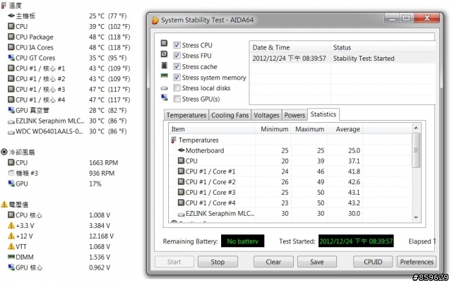Enable the Stress GPU(s) checkbox

177,99
